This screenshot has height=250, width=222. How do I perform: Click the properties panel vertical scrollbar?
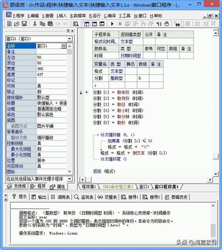[x=69, y=104]
